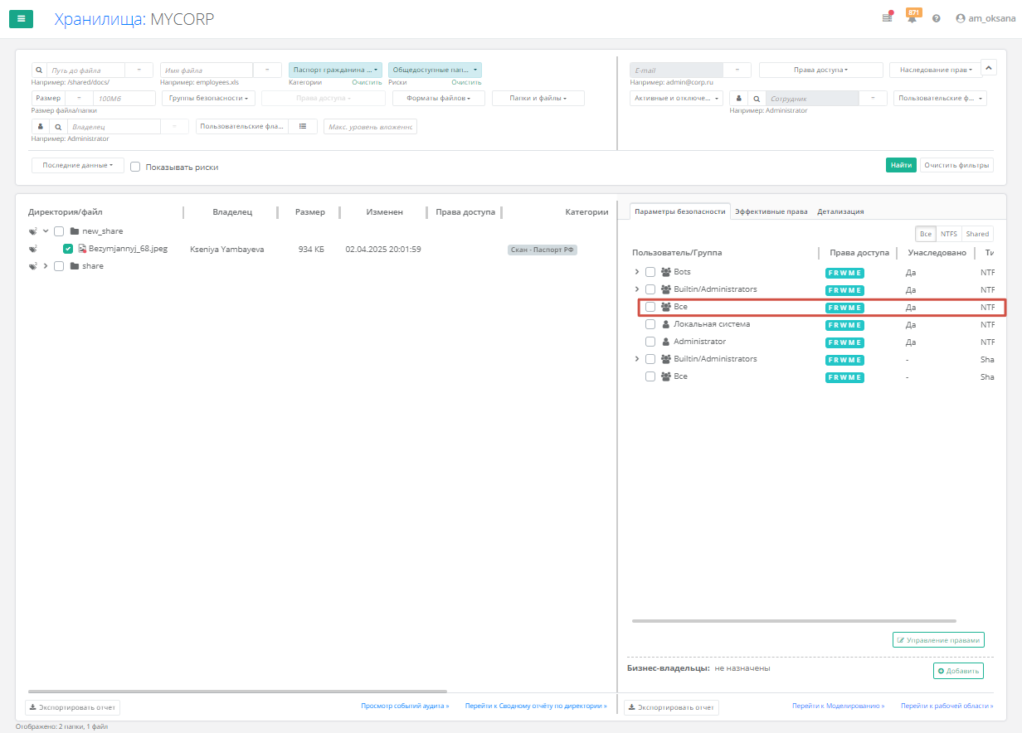
Task: Click the FRWME badge on the Bots row
Action: [x=844, y=273]
